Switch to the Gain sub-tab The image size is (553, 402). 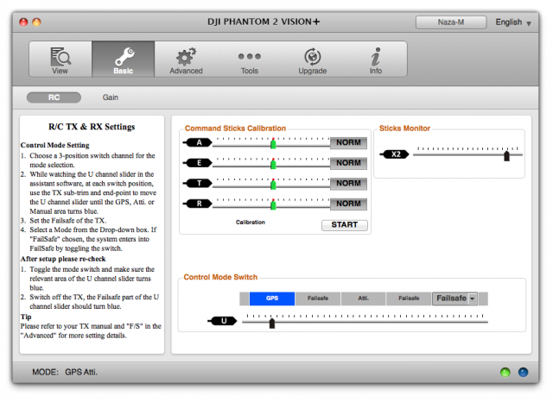[x=111, y=97]
